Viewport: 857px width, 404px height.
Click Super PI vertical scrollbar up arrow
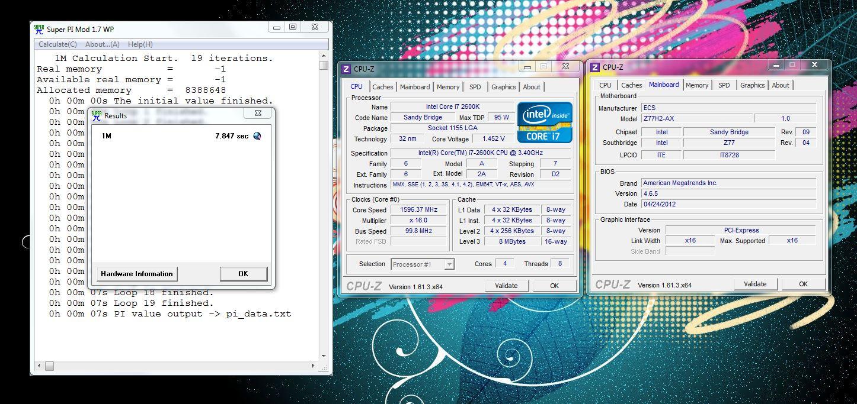(324, 56)
